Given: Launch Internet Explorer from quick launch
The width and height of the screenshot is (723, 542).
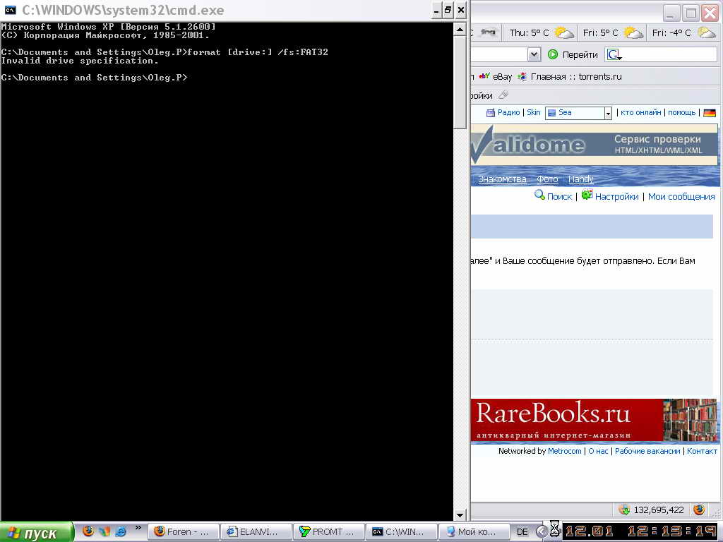Looking at the screenshot, I should (x=121, y=531).
